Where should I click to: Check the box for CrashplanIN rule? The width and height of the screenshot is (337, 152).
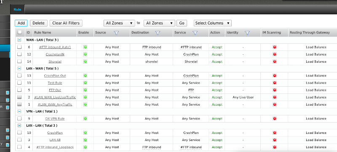click(x=19, y=54)
